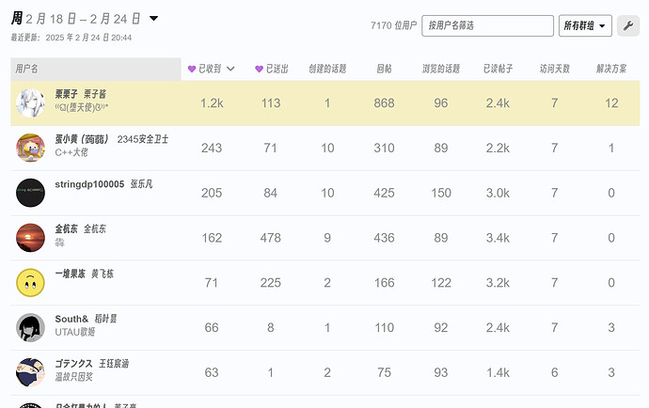The height and width of the screenshot is (408, 649).
Task: Open 栗栗子 user avatar
Action: pos(30,103)
